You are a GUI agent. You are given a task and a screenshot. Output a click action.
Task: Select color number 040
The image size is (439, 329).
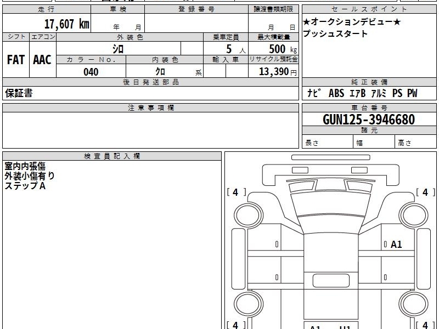[91, 72]
